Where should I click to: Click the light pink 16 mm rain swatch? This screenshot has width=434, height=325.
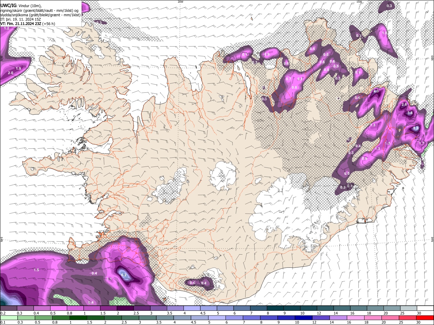tap(355, 318)
